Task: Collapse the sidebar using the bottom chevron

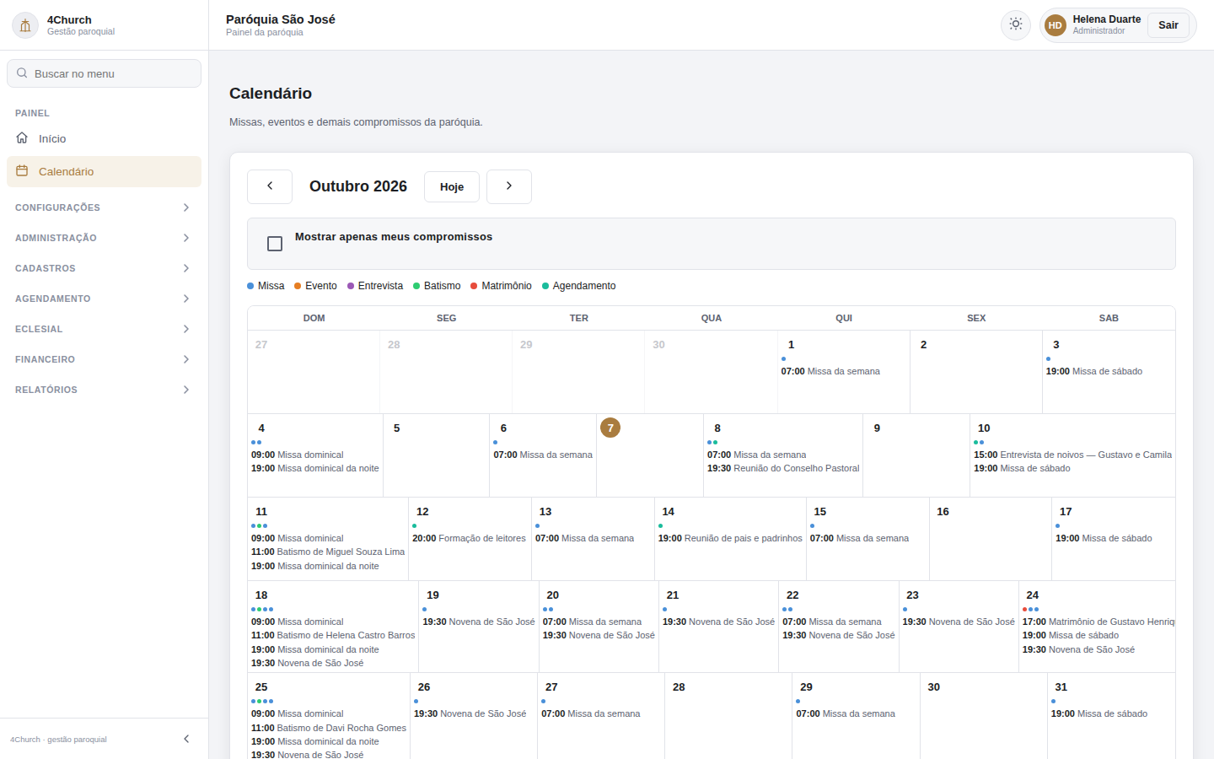Action: point(186,739)
